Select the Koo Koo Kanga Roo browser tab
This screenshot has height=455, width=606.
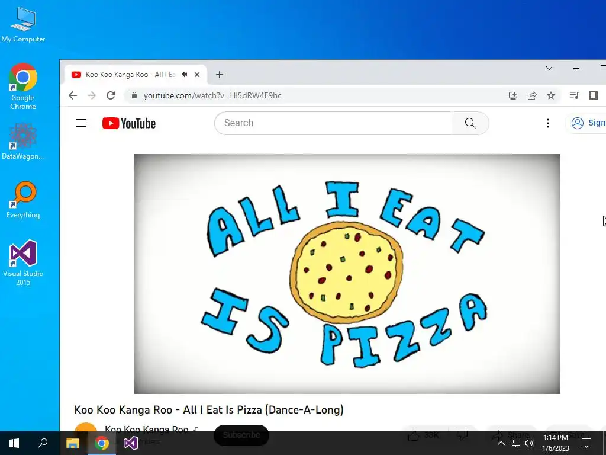(x=136, y=75)
